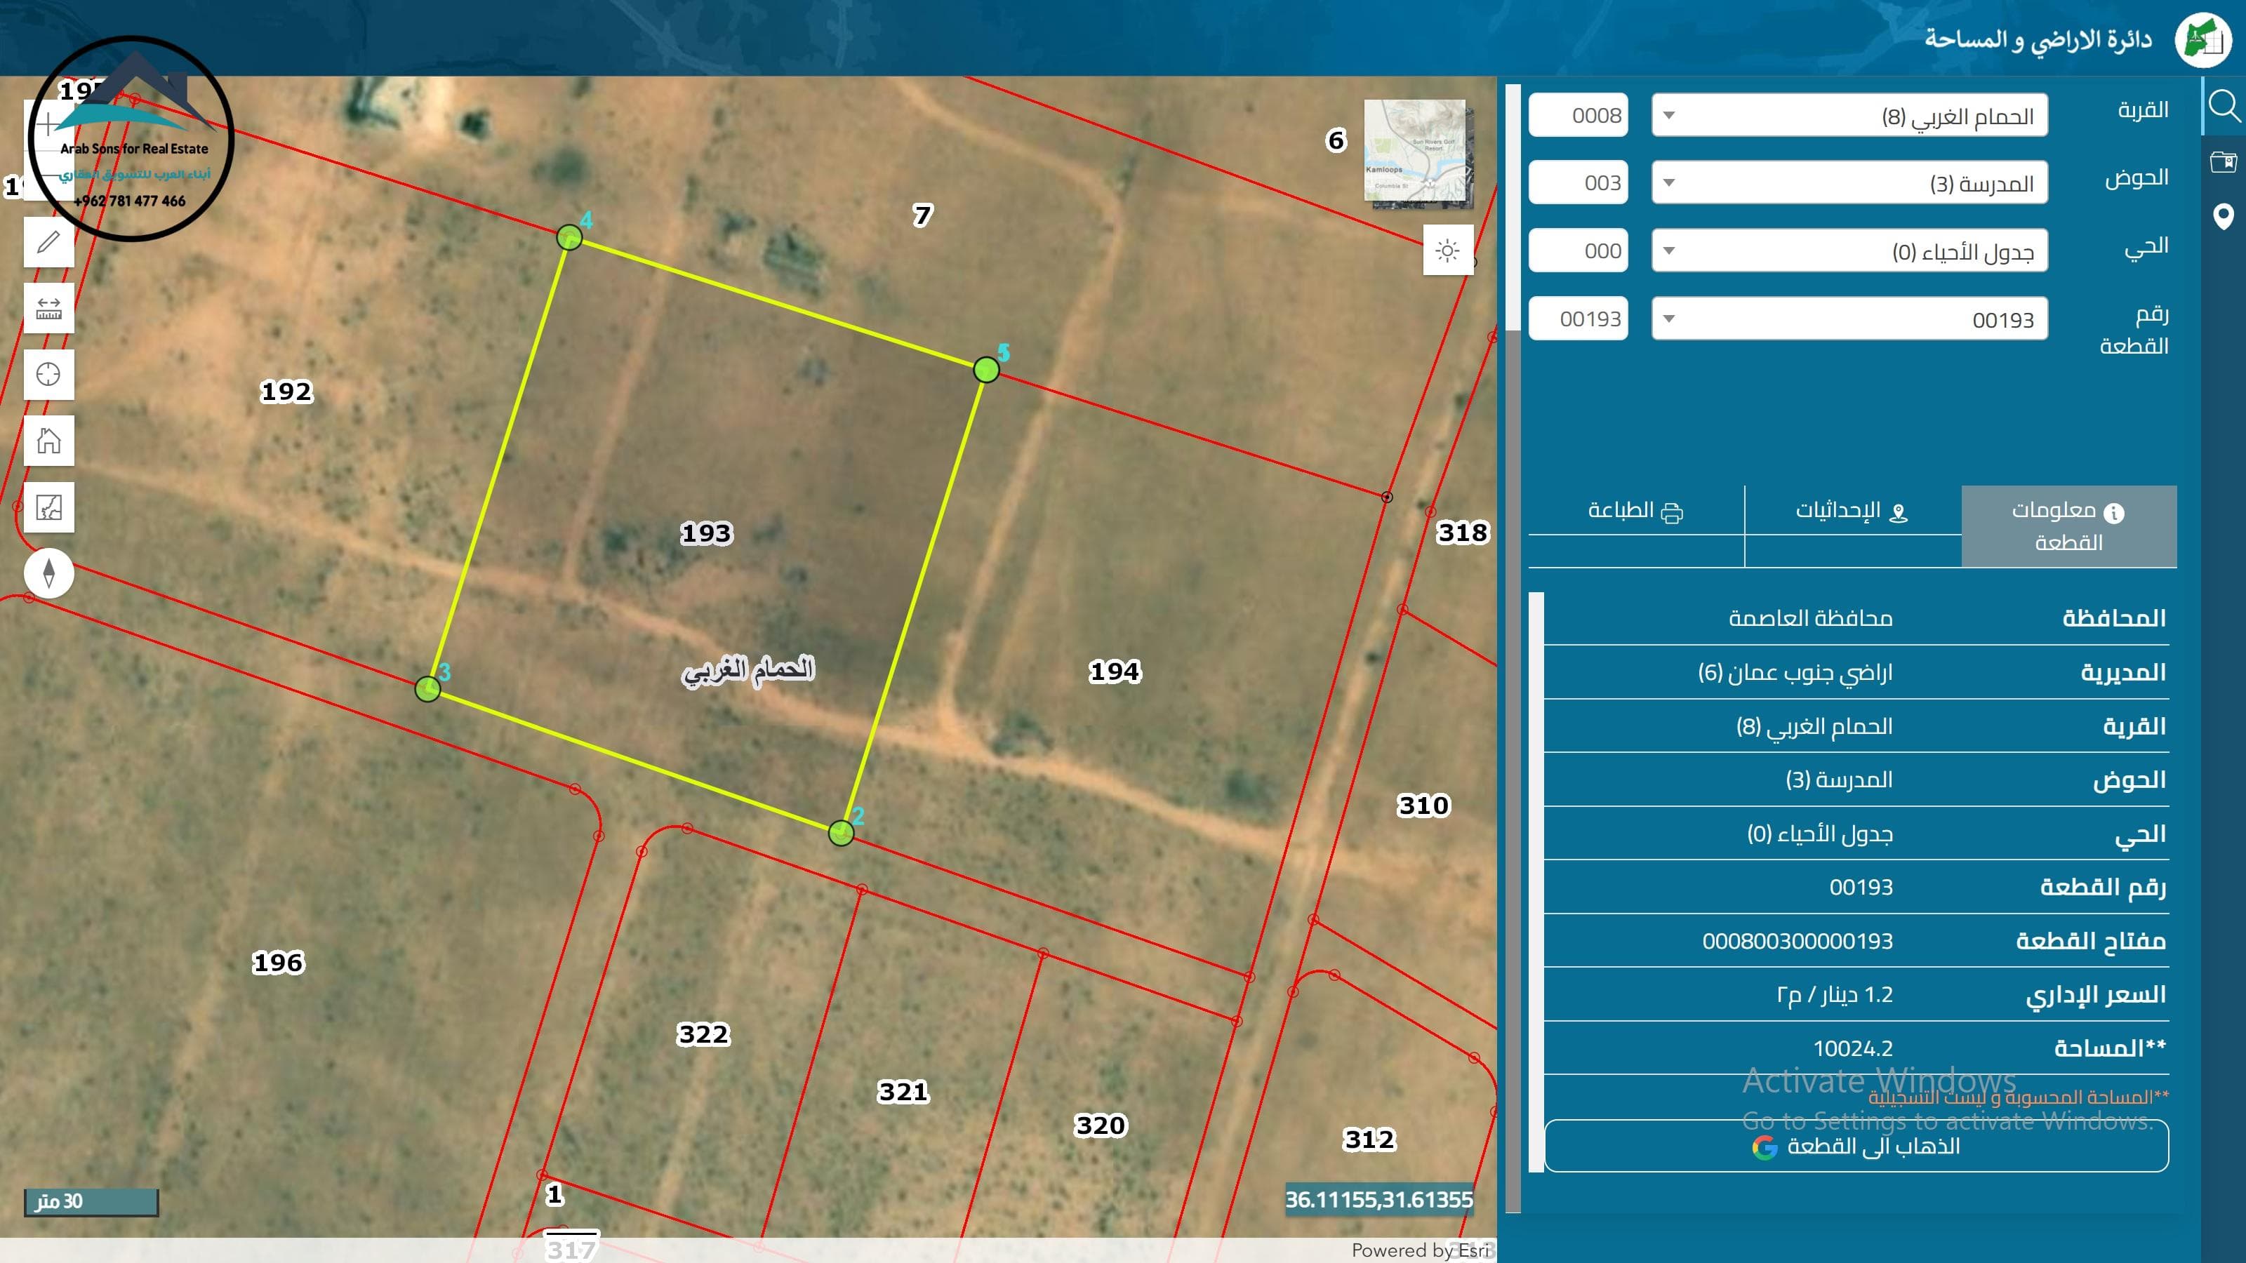The width and height of the screenshot is (2246, 1263).
Task: Click the map sketch layer tool icon
Action: [x=49, y=507]
